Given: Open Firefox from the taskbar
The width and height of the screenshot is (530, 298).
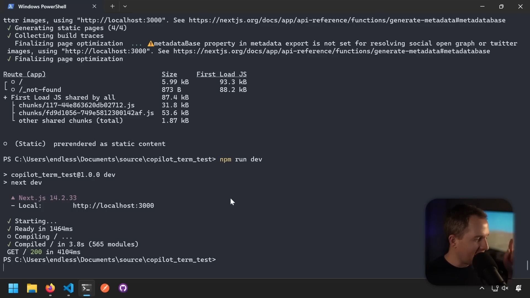Looking at the screenshot, I should 50,288.
